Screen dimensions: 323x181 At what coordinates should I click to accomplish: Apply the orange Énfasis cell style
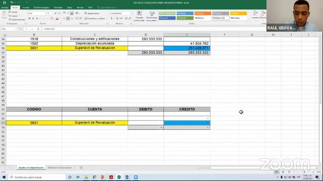(x=203, y=14)
